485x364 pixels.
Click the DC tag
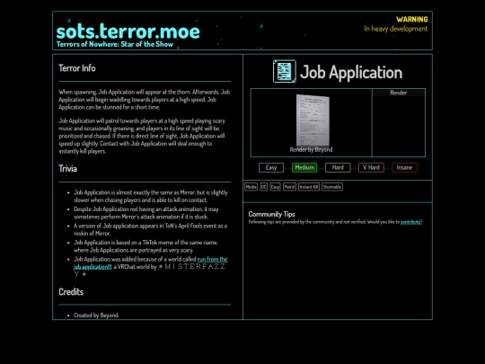263,187
